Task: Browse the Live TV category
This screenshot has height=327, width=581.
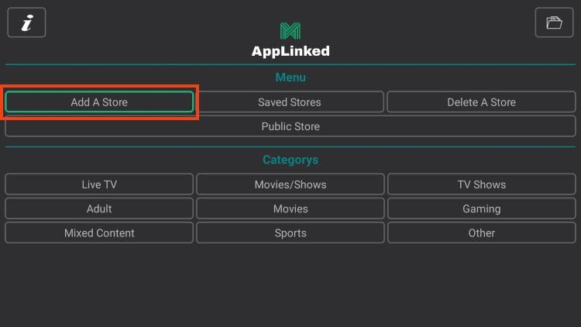Action: point(99,184)
